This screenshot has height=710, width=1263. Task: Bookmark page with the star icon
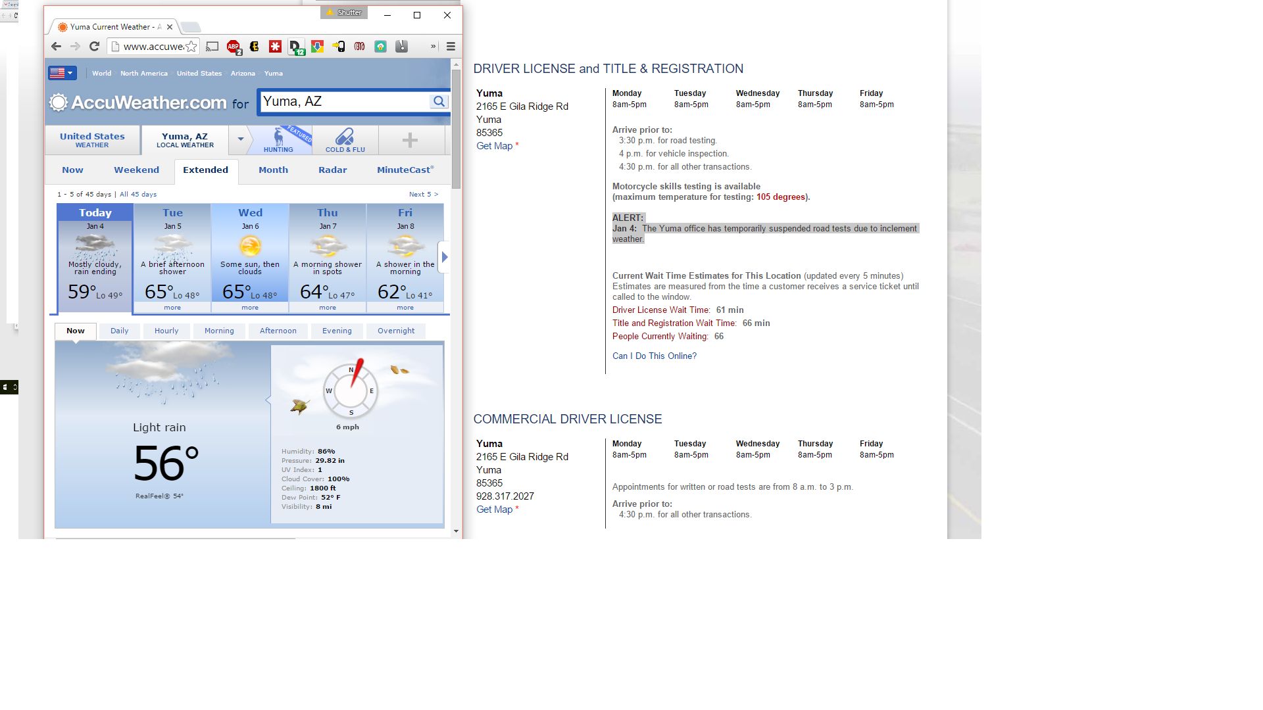pos(191,47)
